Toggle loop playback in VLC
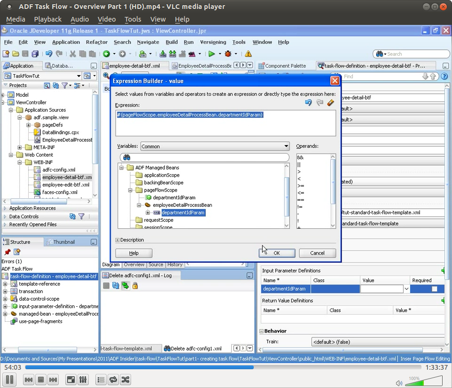 [113, 380]
